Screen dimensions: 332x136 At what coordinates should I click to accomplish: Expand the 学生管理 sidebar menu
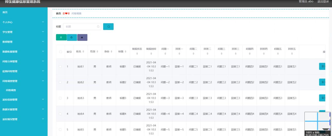(x=24, y=32)
